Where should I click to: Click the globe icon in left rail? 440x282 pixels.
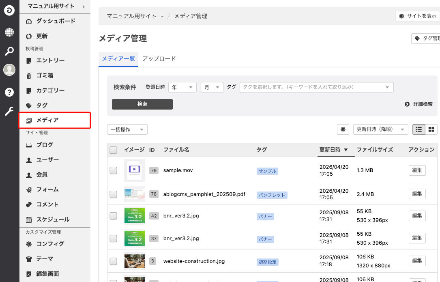9,32
